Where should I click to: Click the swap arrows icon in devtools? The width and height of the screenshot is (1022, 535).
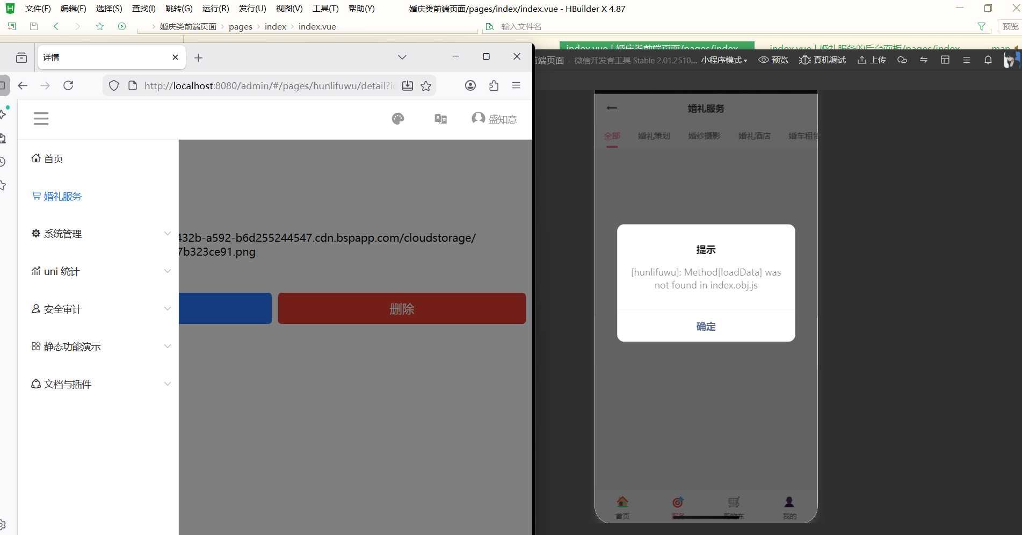click(x=924, y=60)
